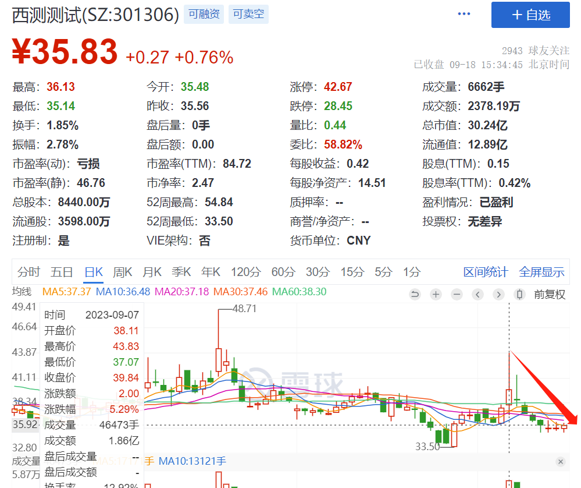581x488 pixels.
Task: Click the MA20:37.18 indicator label
Action: click(x=182, y=292)
